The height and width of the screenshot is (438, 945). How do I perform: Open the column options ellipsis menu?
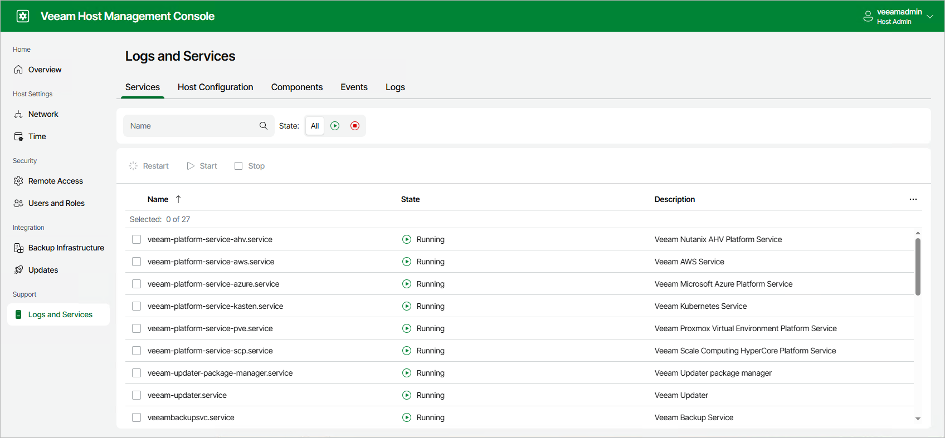(913, 199)
